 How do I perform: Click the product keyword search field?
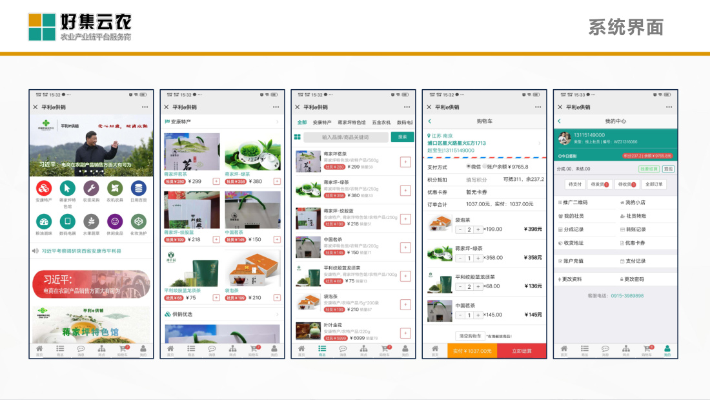pos(345,137)
